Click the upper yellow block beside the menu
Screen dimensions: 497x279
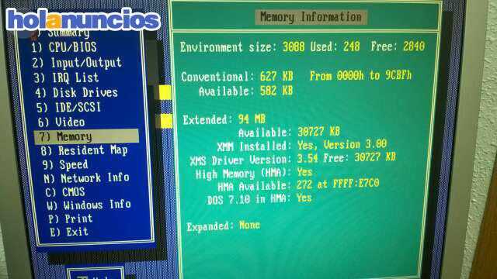tap(165, 92)
